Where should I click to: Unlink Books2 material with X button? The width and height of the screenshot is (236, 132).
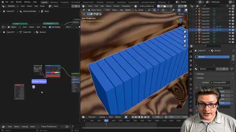click(x=227, y=69)
